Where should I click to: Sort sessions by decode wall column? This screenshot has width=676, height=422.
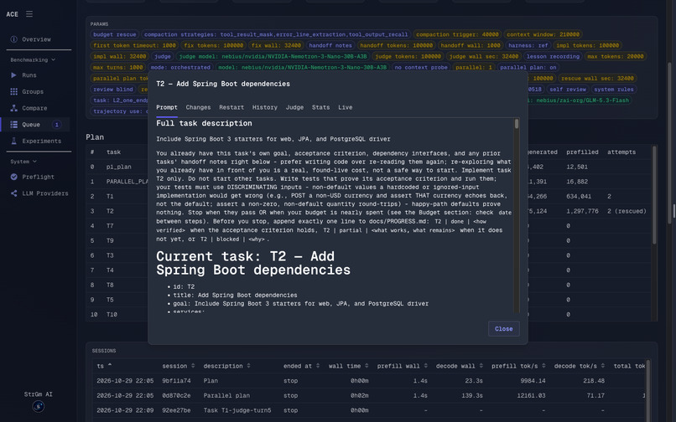click(459, 366)
